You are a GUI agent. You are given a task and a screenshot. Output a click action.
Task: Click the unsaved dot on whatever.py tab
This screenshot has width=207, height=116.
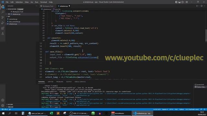69,6
